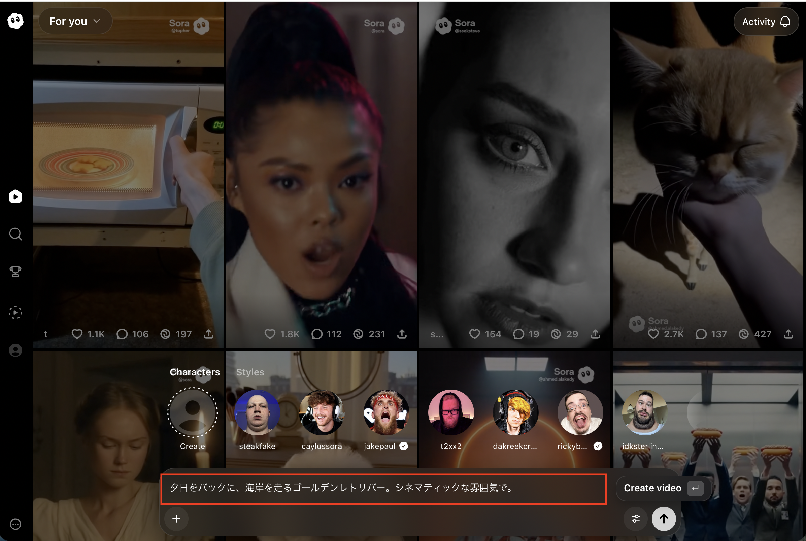806x541 pixels.
Task: Like the microwave video with 1.1K hearts
Action: click(77, 334)
